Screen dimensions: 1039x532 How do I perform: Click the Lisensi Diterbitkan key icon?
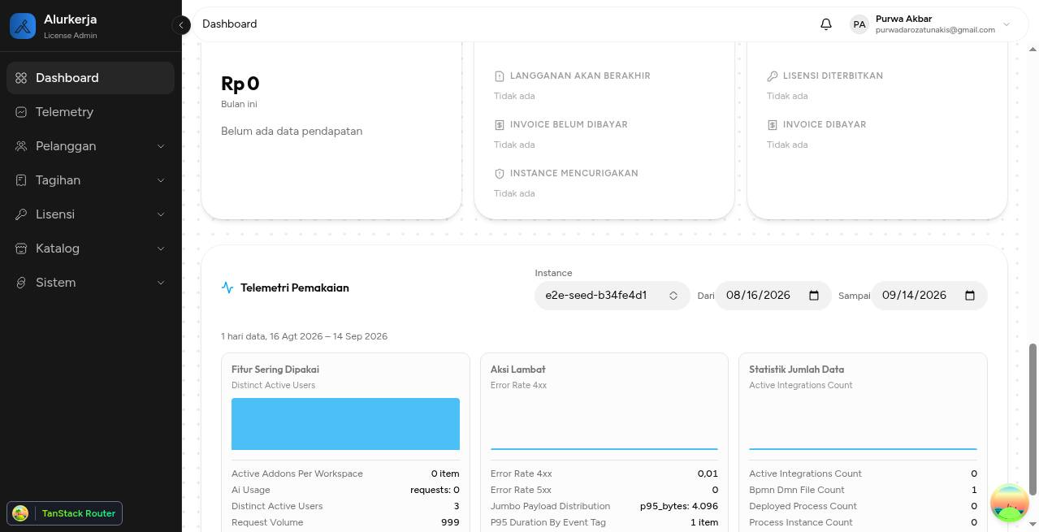pos(773,76)
